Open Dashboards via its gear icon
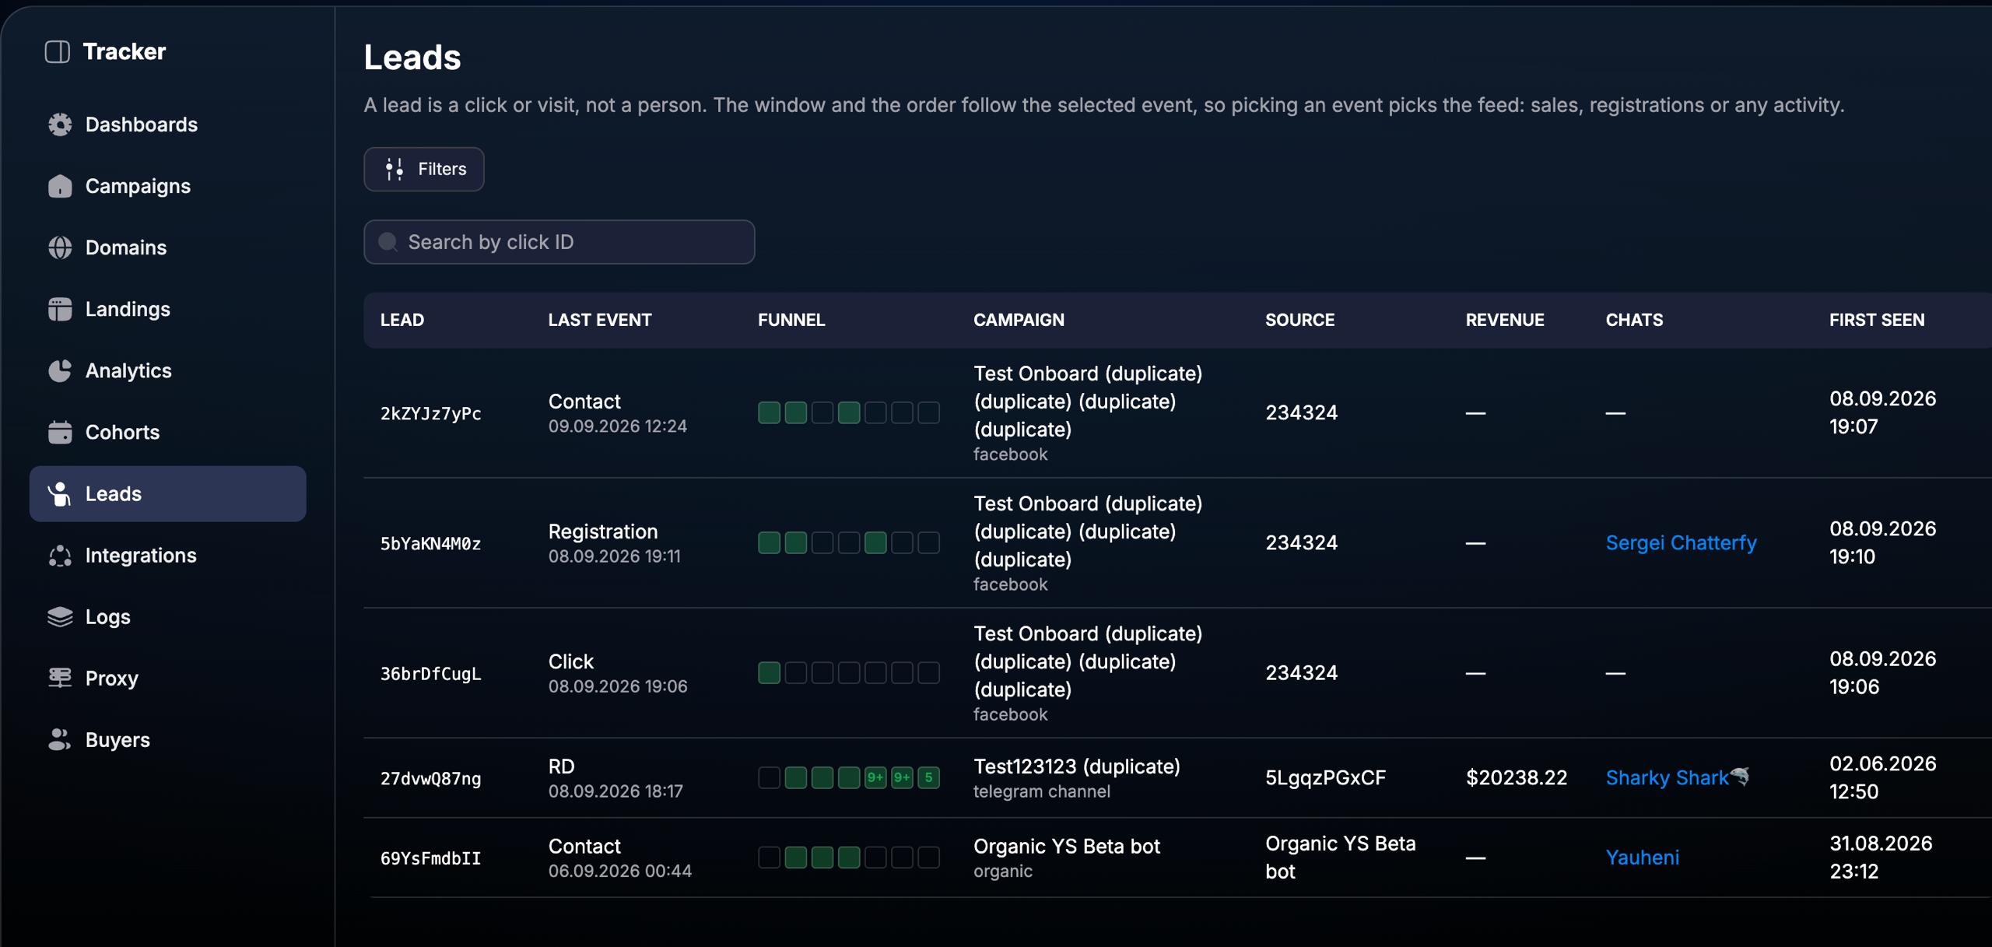Screen dimensions: 1992x947 point(60,125)
